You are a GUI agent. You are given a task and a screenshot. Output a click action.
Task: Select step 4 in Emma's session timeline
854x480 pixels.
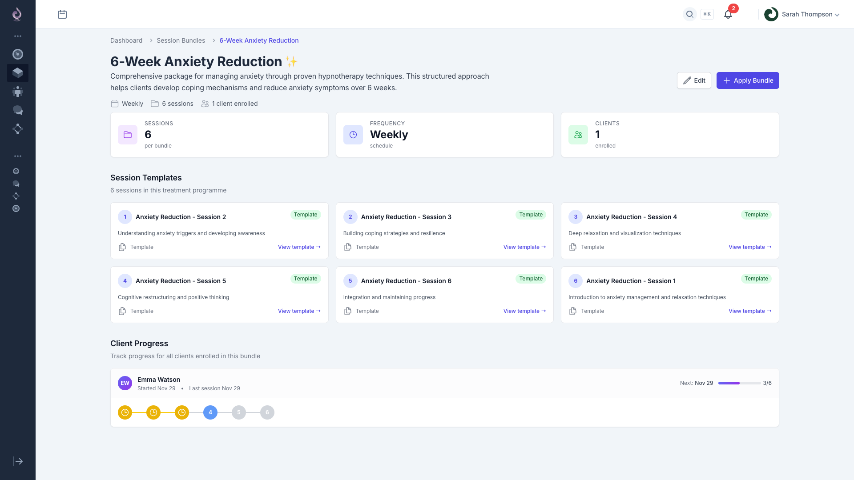210,412
